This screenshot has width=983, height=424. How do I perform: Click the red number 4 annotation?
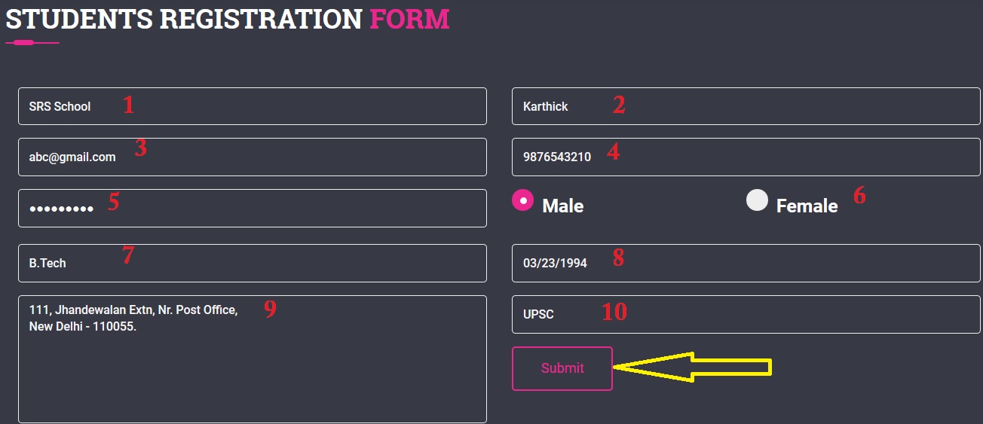click(x=613, y=152)
